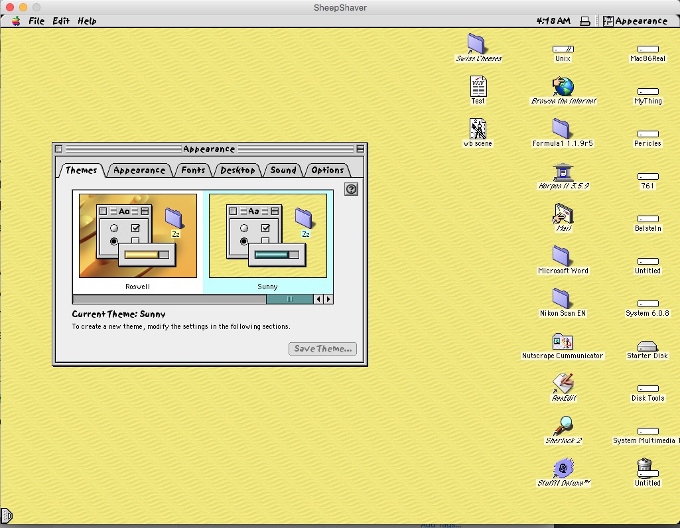The height and width of the screenshot is (528, 680).
Task: Select the Starter Disk drive icon
Action: (x=647, y=346)
